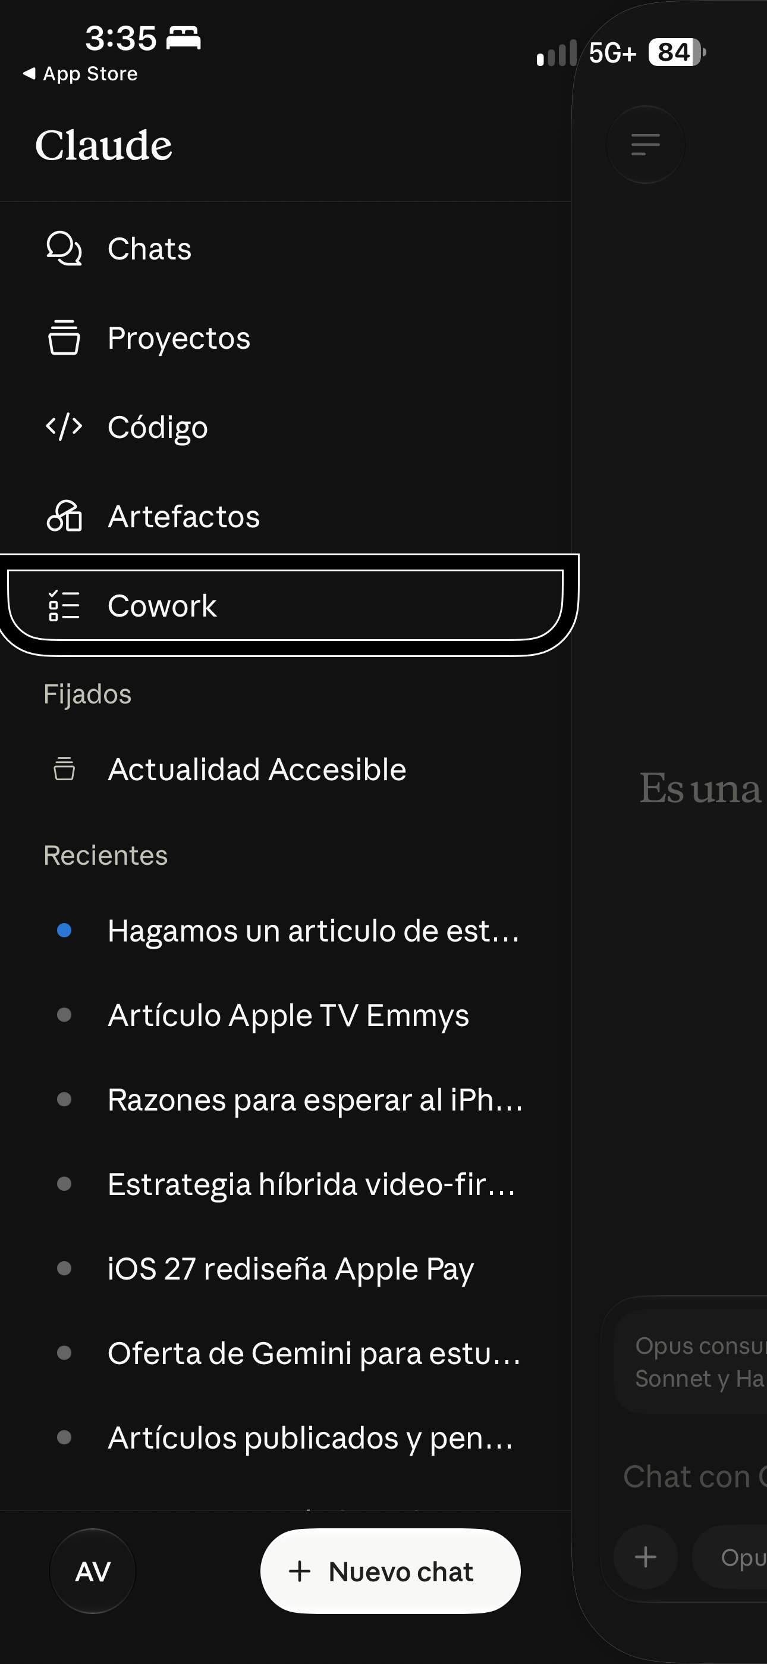Open chat Oferta de Gemini para estu…
This screenshot has width=767, height=1664.
(x=285, y=1353)
